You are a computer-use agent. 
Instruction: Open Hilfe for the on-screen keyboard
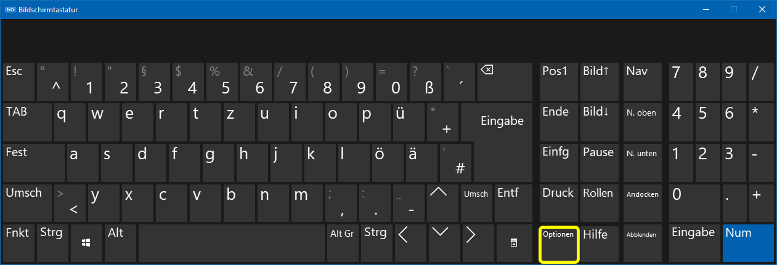pos(598,243)
